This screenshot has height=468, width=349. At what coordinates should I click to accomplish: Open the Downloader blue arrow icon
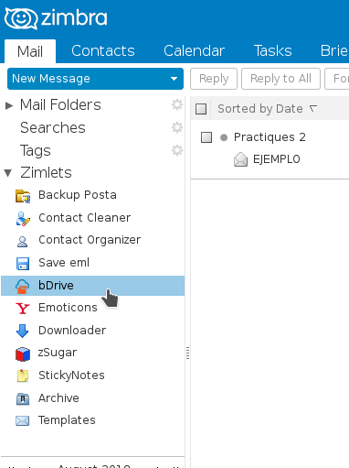click(23, 331)
